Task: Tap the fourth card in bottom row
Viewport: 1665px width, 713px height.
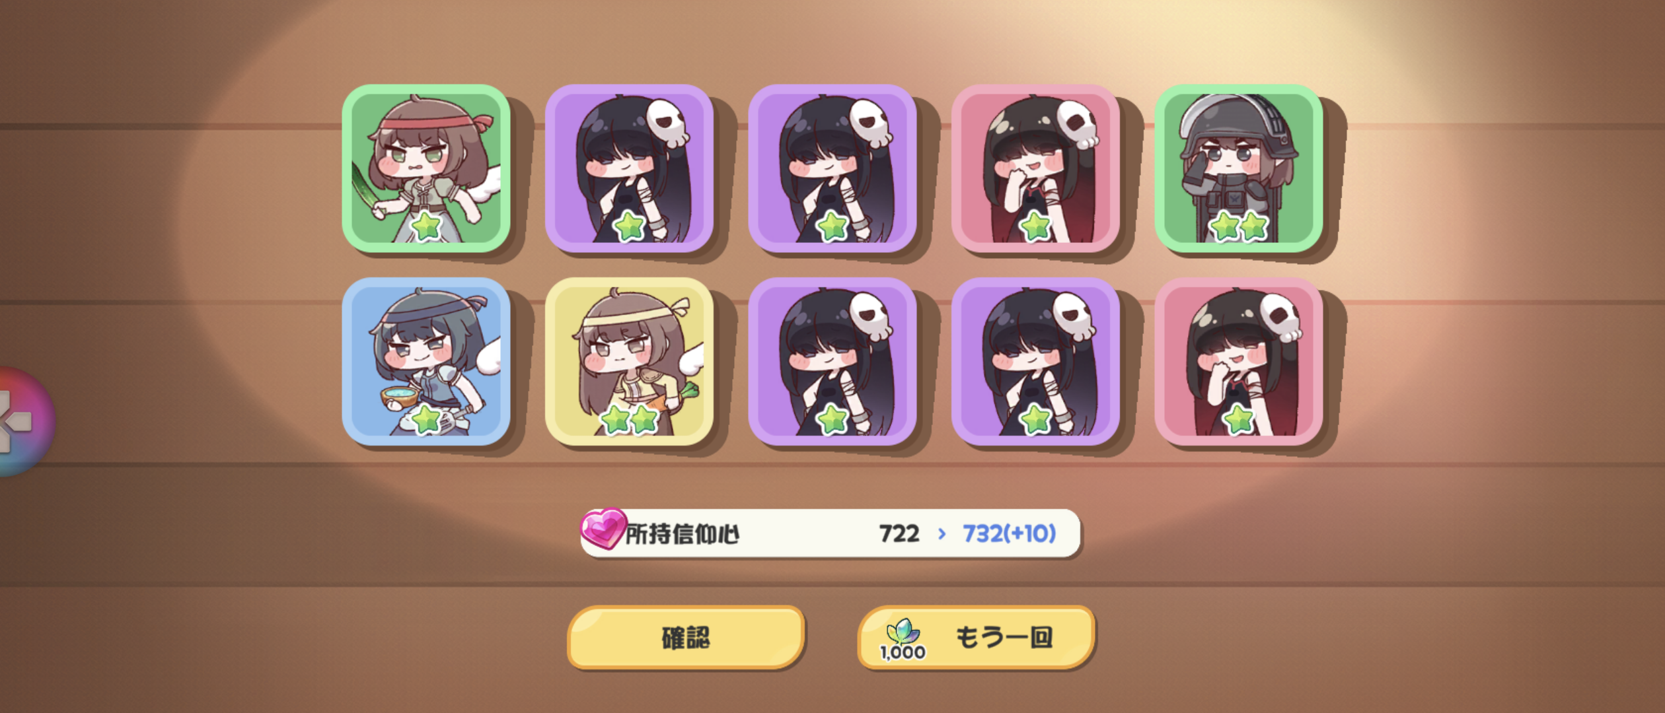Action: click(x=1035, y=361)
